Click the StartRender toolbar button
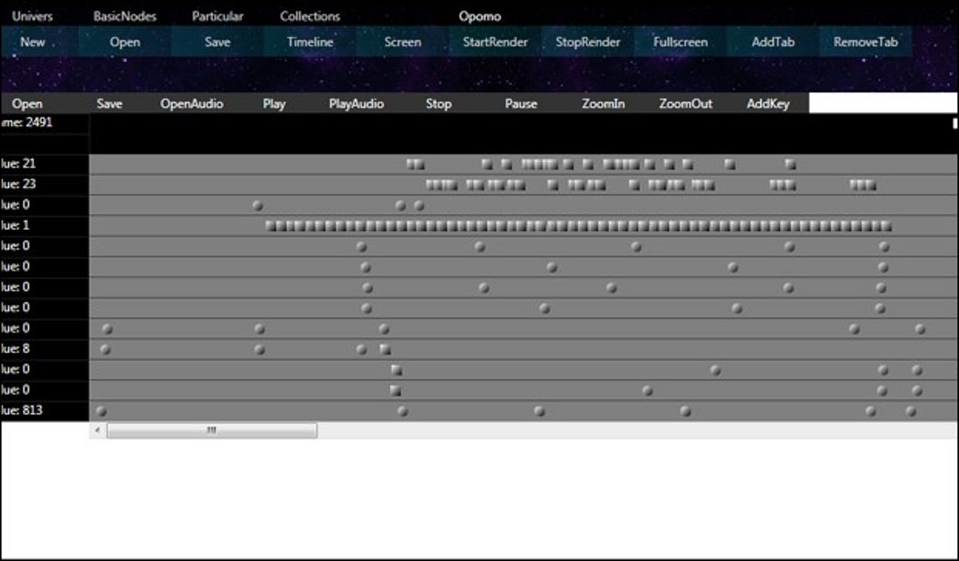This screenshot has height=561, width=959. (x=495, y=42)
